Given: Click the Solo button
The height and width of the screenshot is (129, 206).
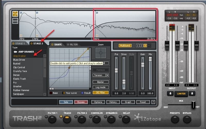Looking at the screenshot, I should pos(66,102).
